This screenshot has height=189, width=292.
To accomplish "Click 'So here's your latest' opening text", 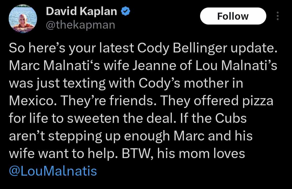I will (71, 48).
